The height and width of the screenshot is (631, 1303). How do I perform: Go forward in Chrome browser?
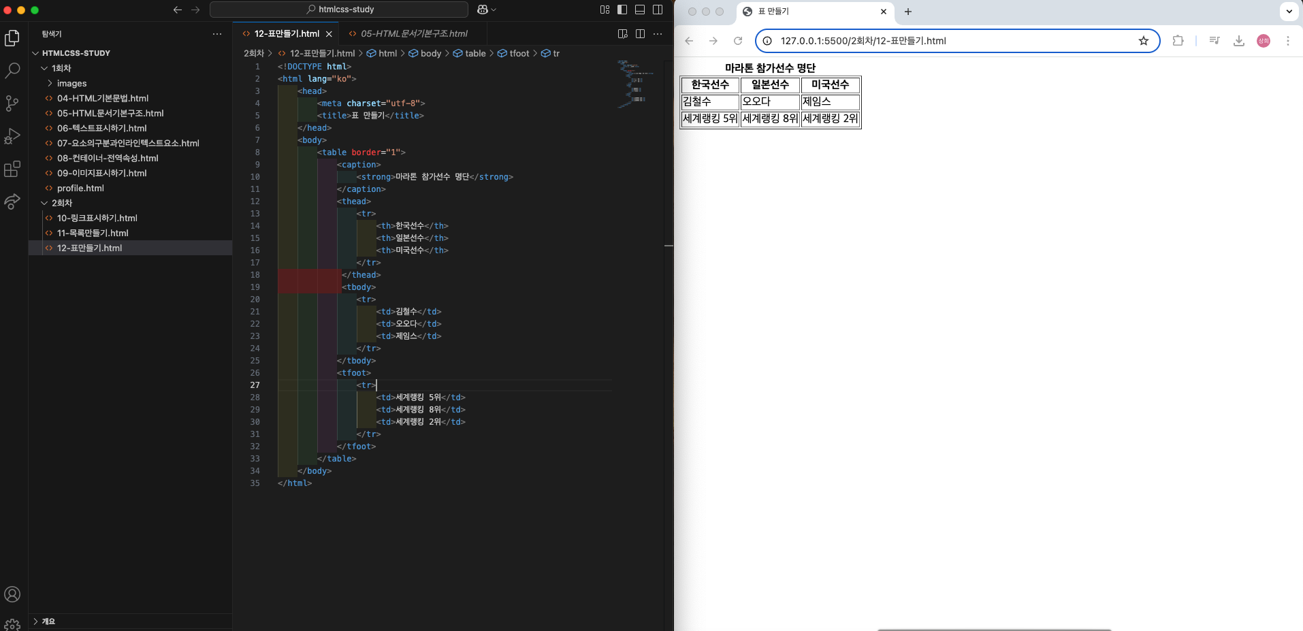(713, 41)
